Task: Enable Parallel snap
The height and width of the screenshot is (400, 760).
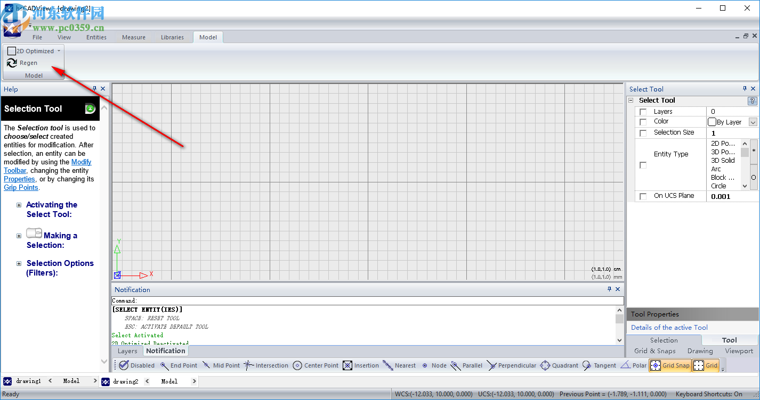Action: click(x=466, y=365)
